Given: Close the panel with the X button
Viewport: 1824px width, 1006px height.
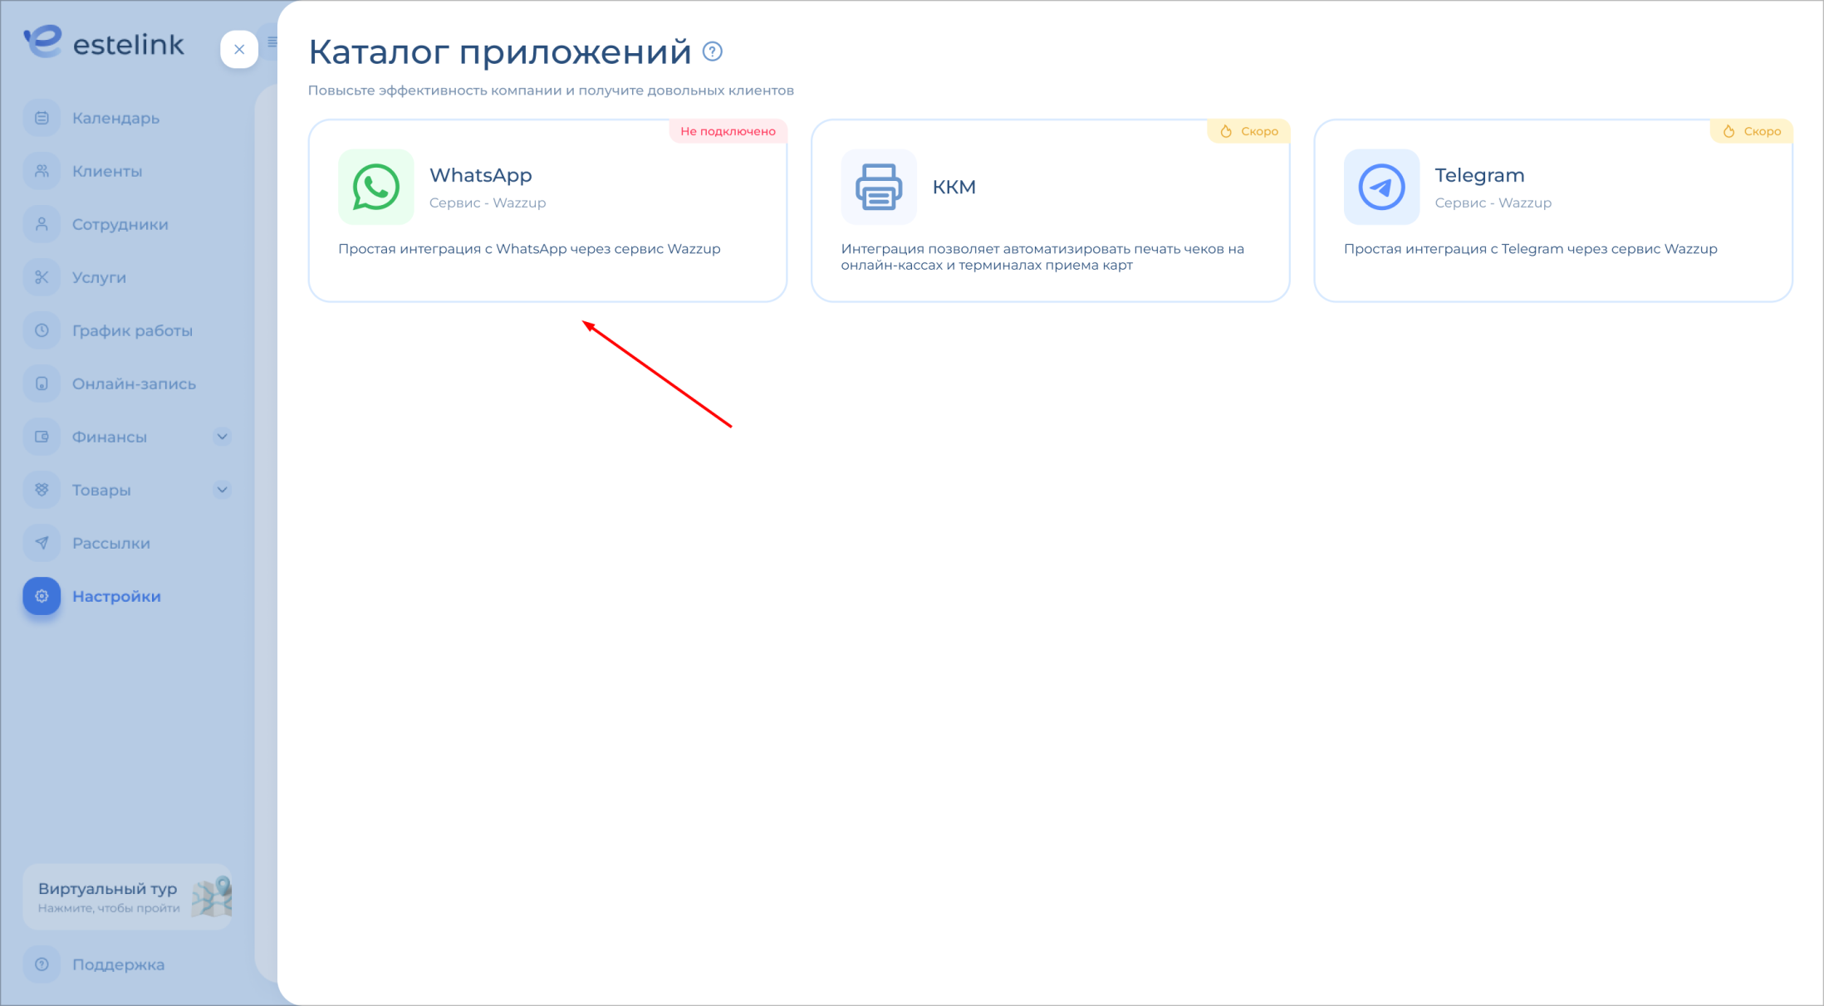Looking at the screenshot, I should [x=239, y=50].
